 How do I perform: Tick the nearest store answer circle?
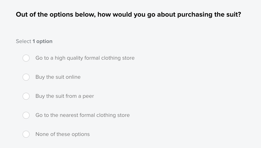click(26, 115)
